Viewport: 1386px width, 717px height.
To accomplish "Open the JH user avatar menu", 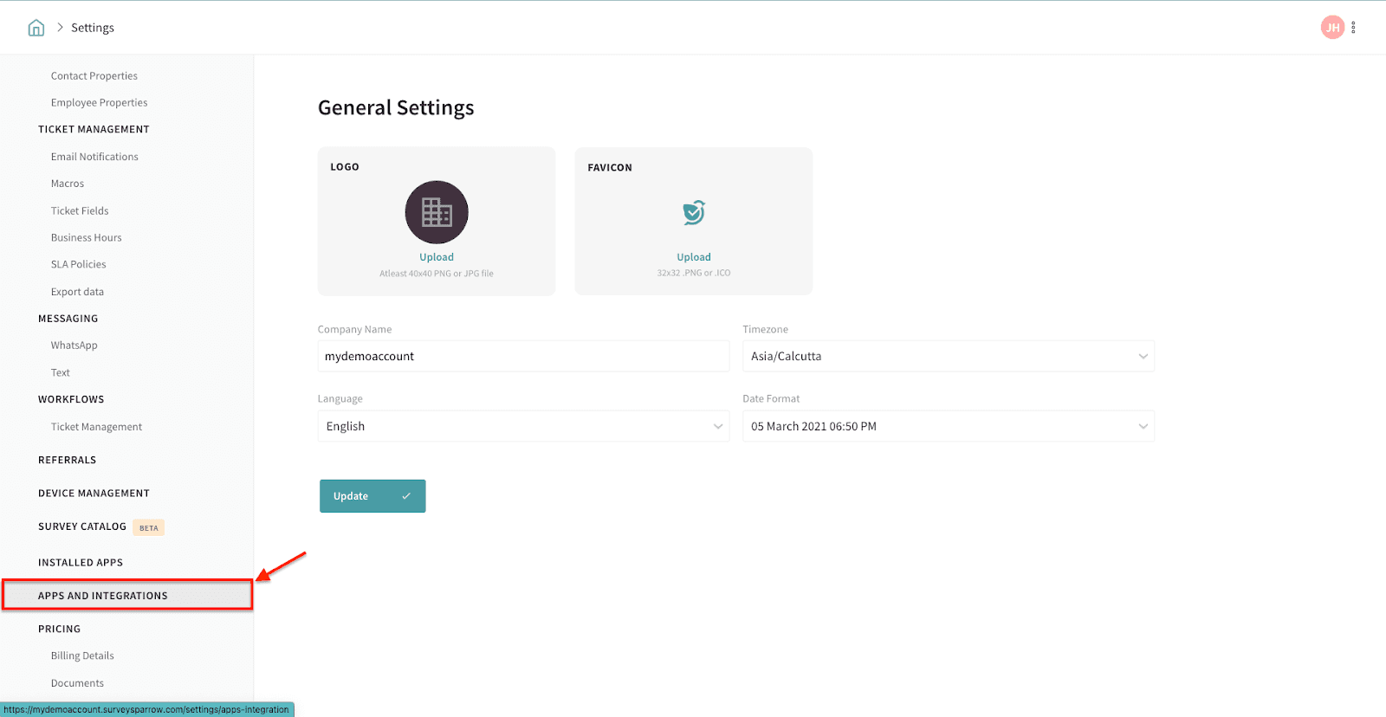I will click(1332, 28).
